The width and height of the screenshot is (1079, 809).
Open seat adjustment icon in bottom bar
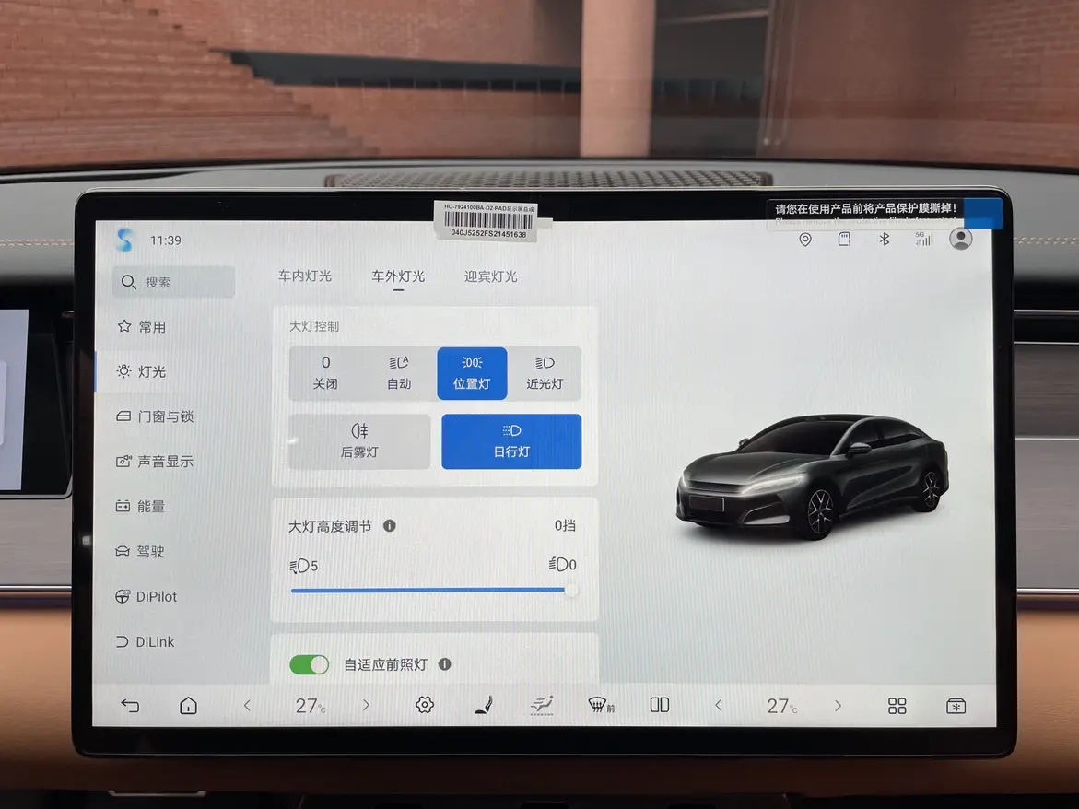point(482,706)
